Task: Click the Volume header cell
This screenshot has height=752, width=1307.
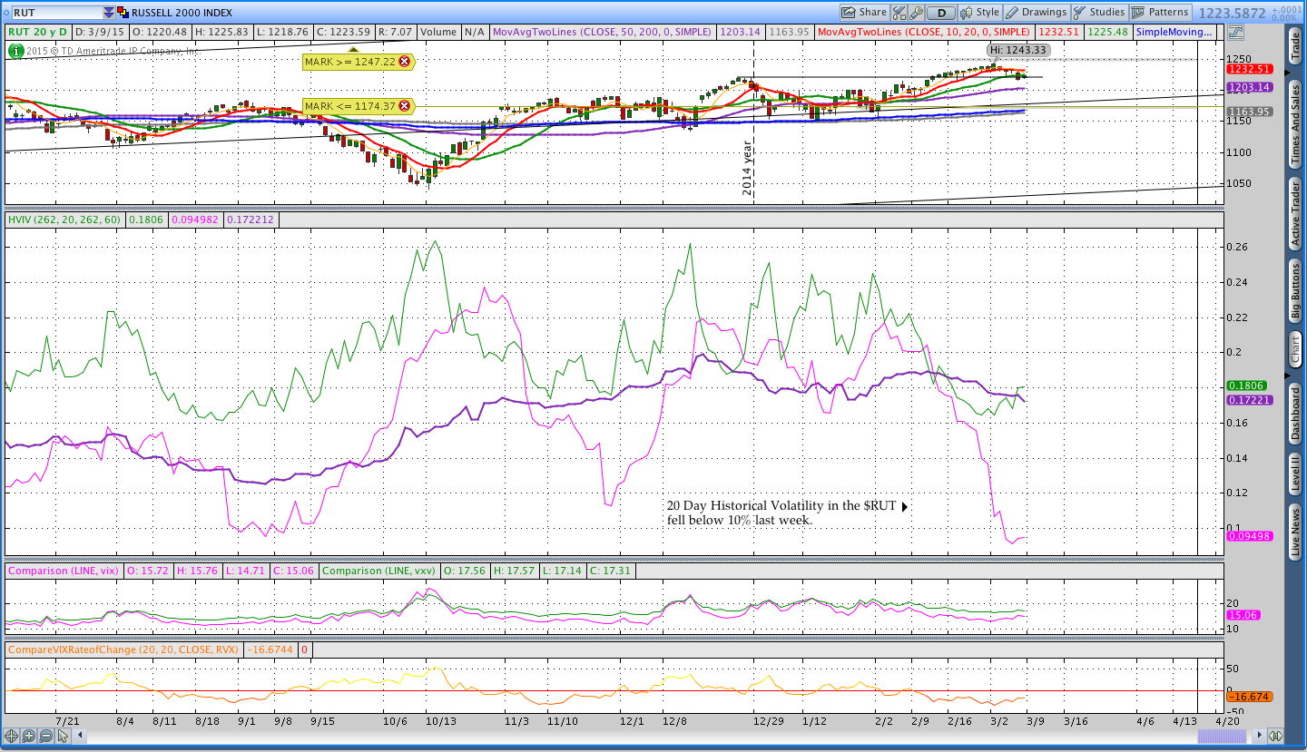Action: point(439,32)
